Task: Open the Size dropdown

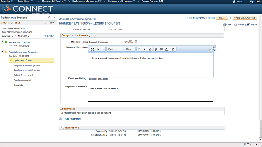Action: click(130, 49)
